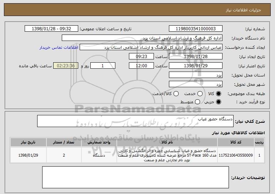Select the دستگاه unit cell

pyautogui.click(x=99, y=155)
